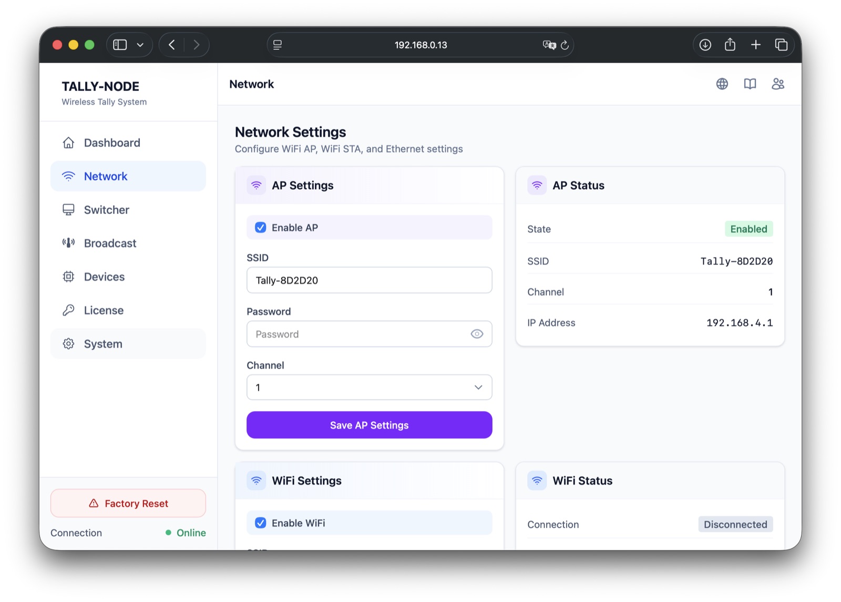The height and width of the screenshot is (602, 841).
Task: Click the System gear icon
Action: pyautogui.click(x=68, y=344)
